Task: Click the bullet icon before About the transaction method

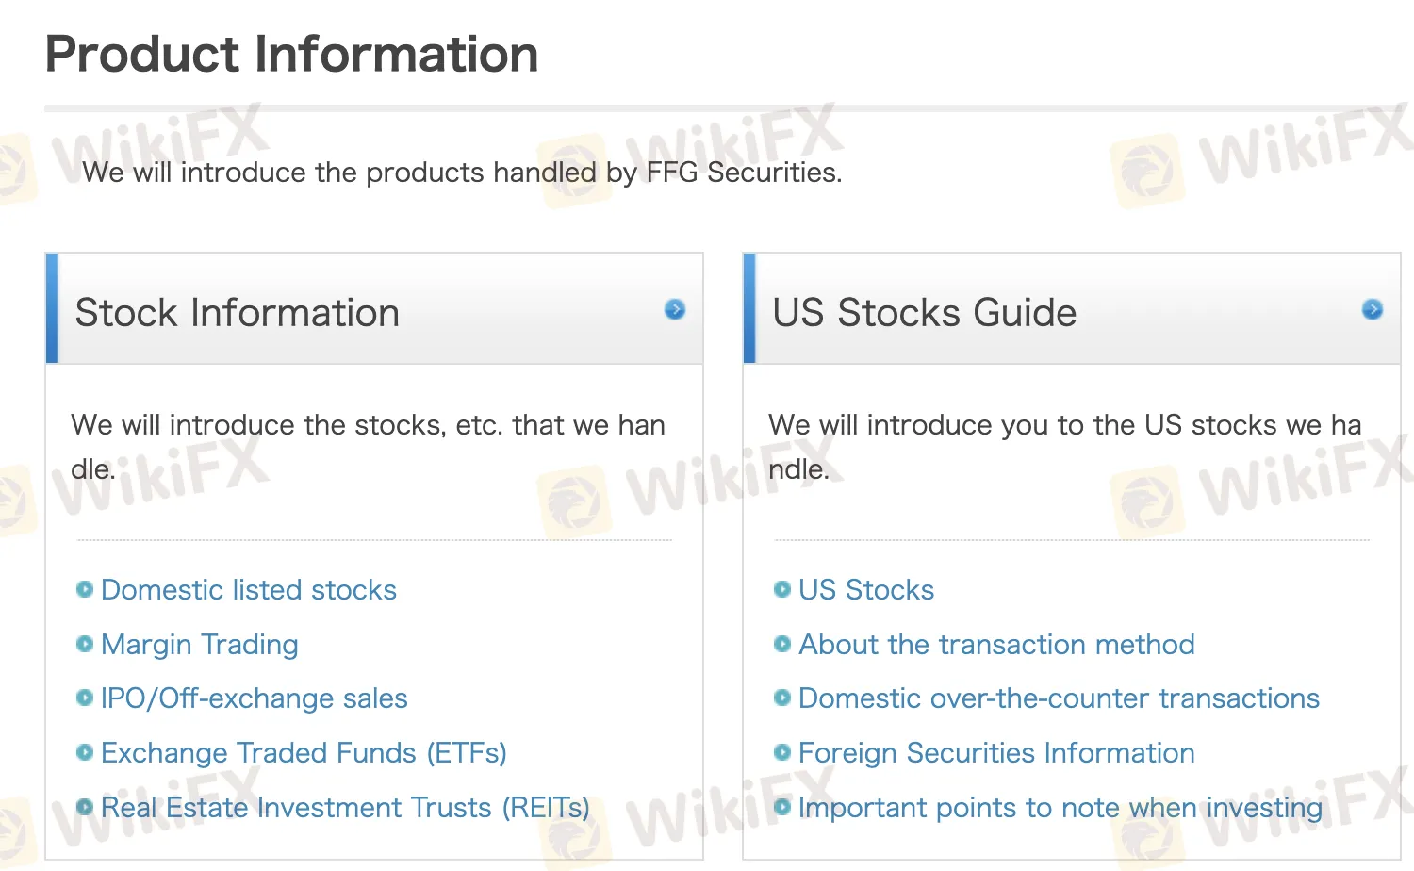Action: tap(782, 644)
